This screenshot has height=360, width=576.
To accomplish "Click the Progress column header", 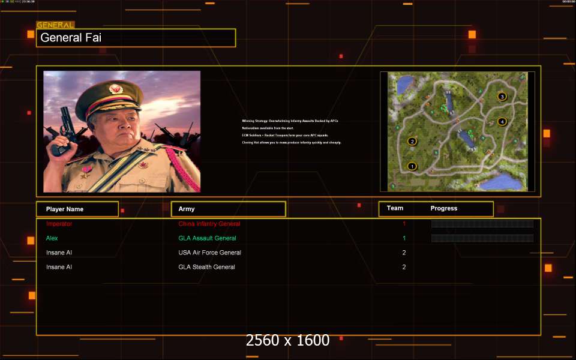I will point(444,208).
